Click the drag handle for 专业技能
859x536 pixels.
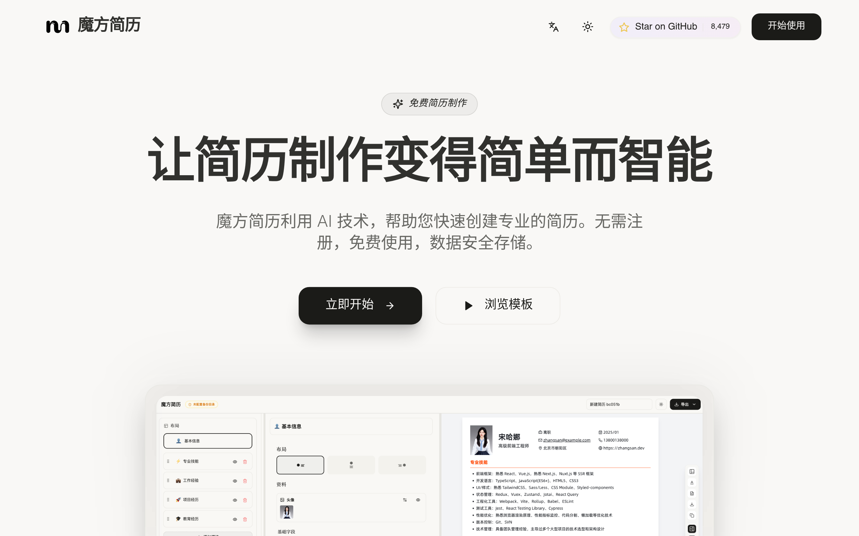168,461
